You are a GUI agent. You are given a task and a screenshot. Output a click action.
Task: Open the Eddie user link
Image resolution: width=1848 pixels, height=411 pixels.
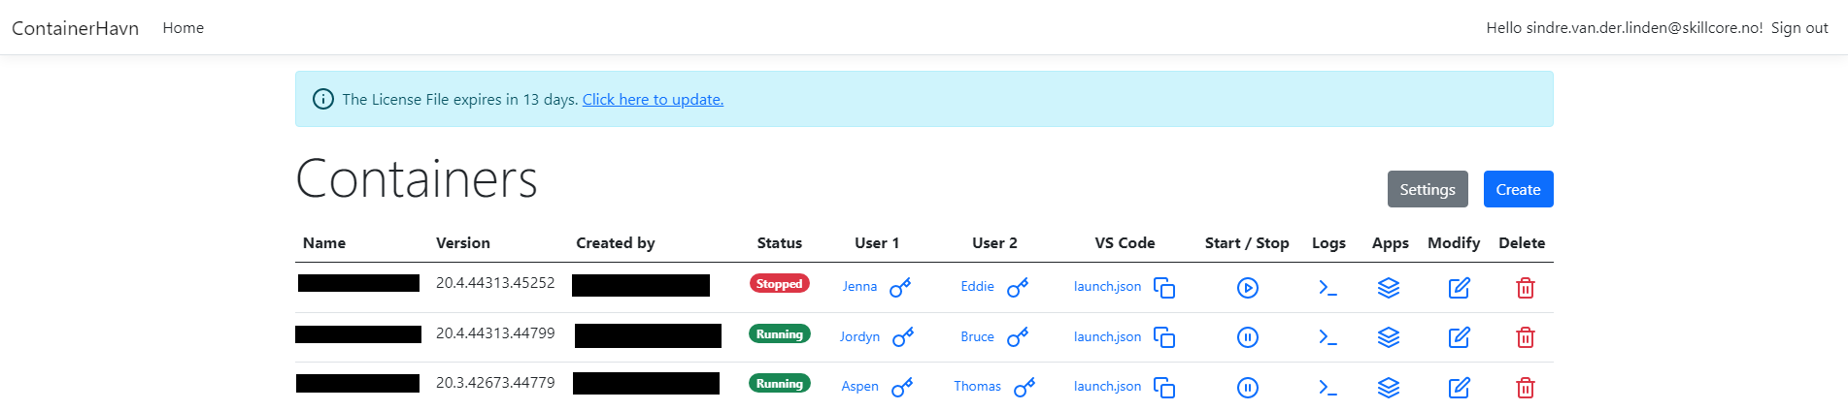pos(977,287)
